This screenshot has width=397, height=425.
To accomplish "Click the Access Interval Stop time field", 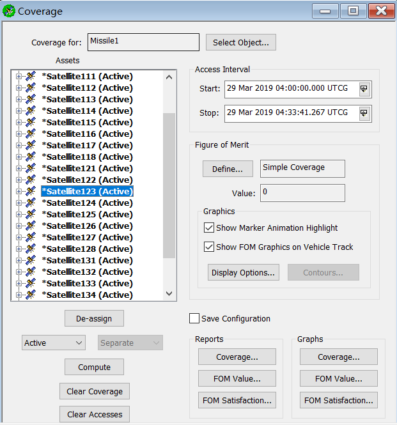I will click(292, 114).
